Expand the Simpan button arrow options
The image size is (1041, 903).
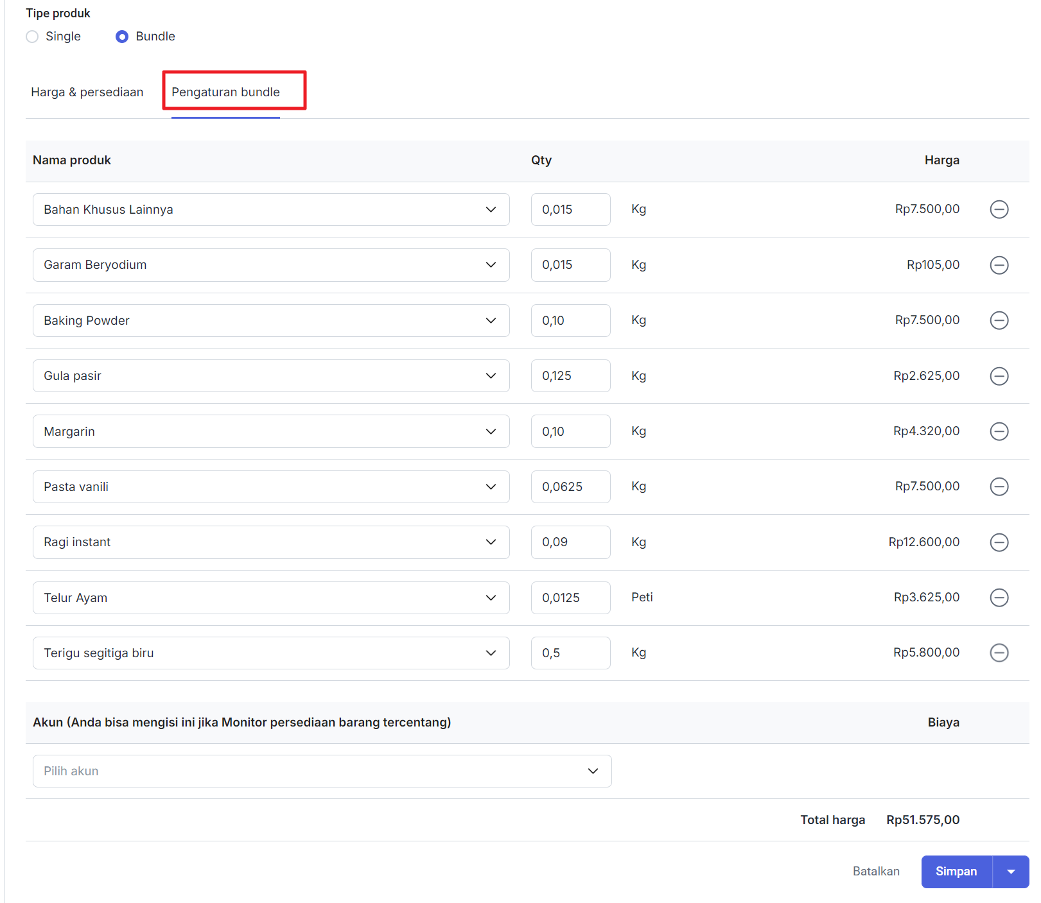point(1011,872)
